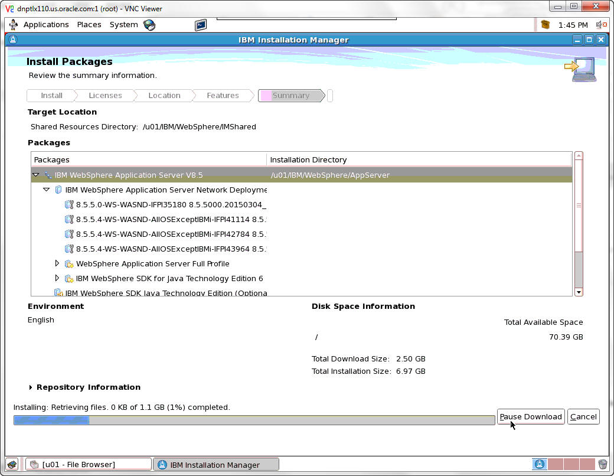Select the second workspace in switcher

pyautogui.click(x=556, y=464)
